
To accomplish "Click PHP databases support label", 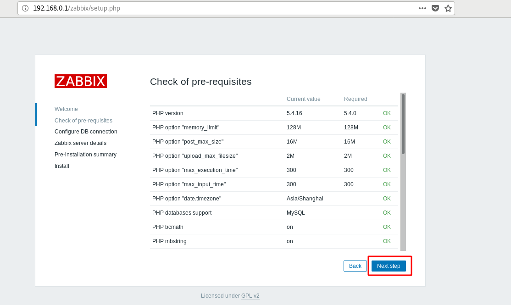I will click(x=182, y=213).
